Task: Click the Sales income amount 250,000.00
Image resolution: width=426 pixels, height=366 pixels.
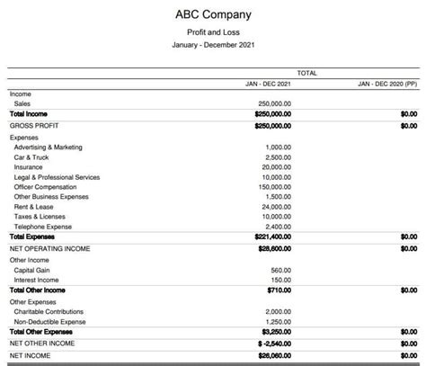Action: (274, 103)
